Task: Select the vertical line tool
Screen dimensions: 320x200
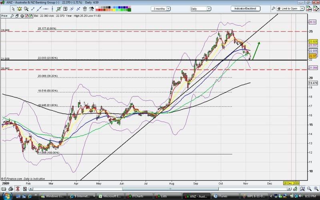Action: (52, 9)
